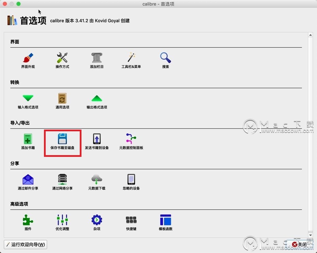The height and width of the screenshot is (253, 317).
Task: Click the red close window button
Action: point(5,4)
